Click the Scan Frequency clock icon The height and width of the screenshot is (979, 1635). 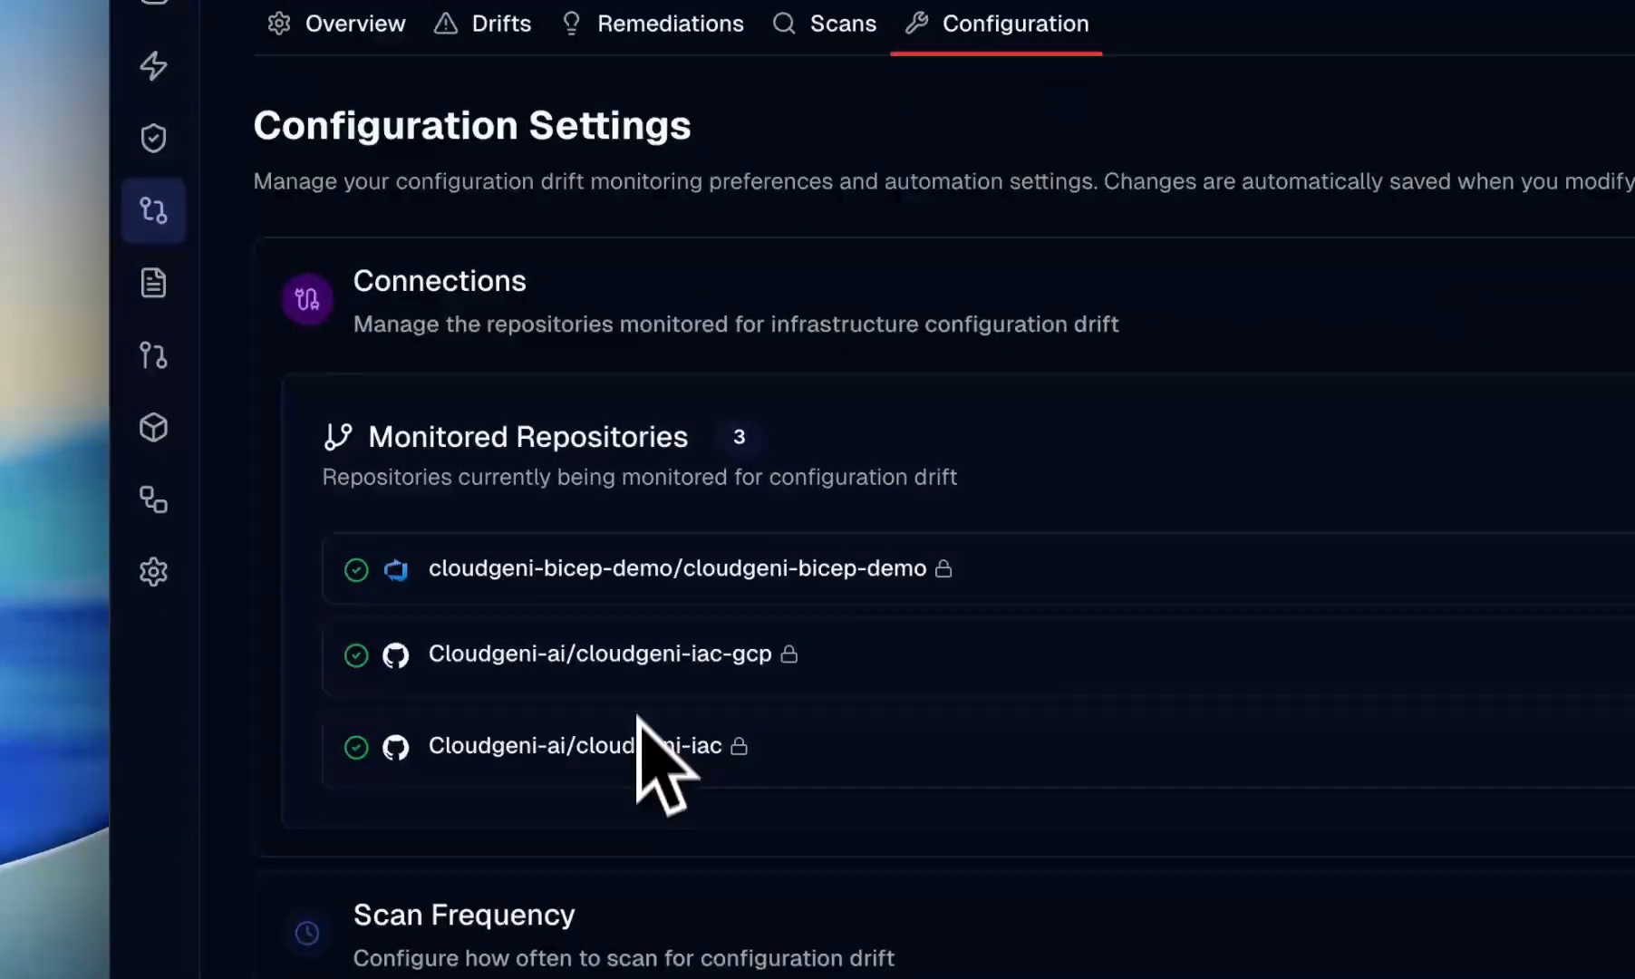click(x=307, y=933)
